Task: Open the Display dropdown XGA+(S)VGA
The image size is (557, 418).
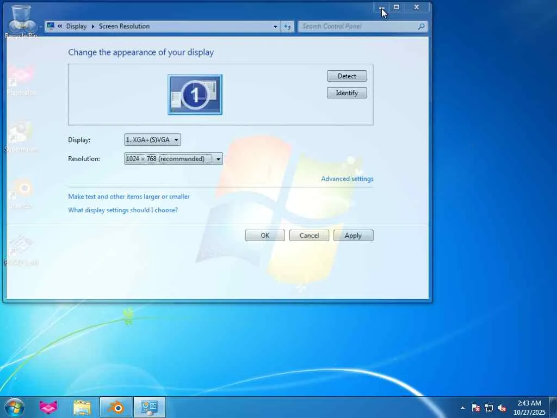Action: (152, 140)
